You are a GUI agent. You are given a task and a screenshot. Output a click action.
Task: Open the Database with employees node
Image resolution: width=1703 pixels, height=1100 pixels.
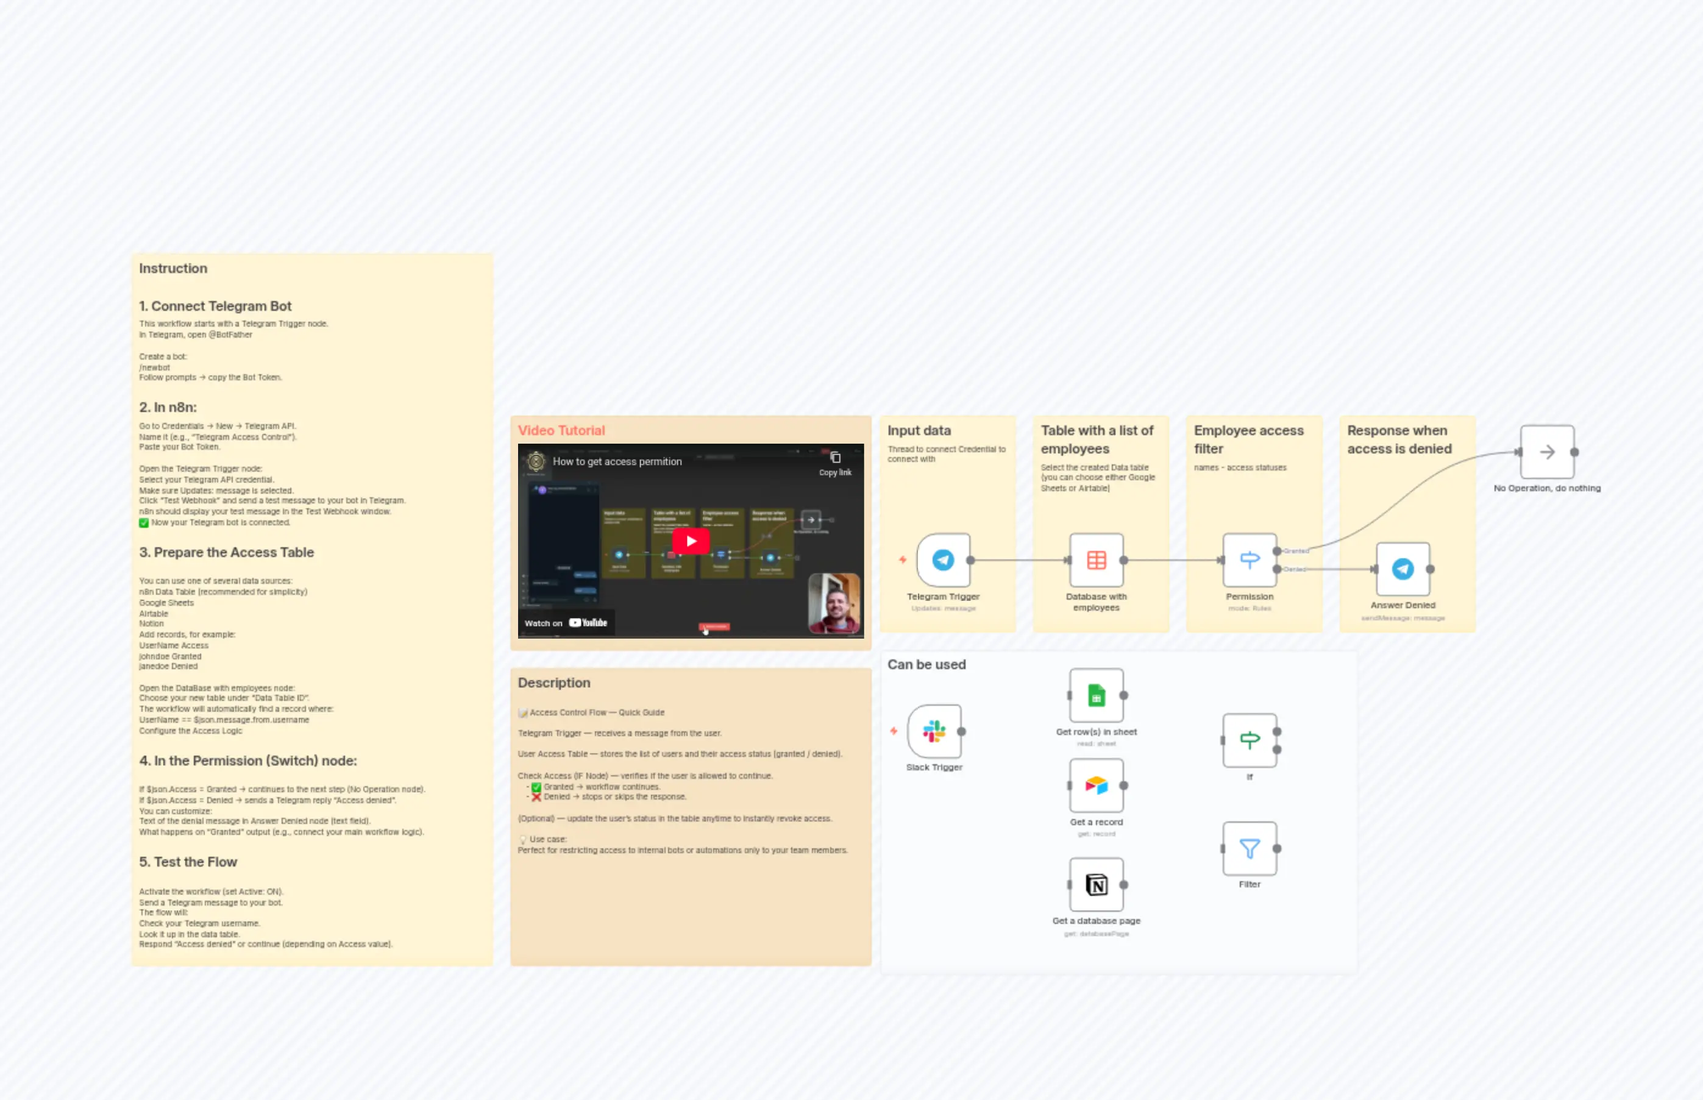[x=1096, y=559]
